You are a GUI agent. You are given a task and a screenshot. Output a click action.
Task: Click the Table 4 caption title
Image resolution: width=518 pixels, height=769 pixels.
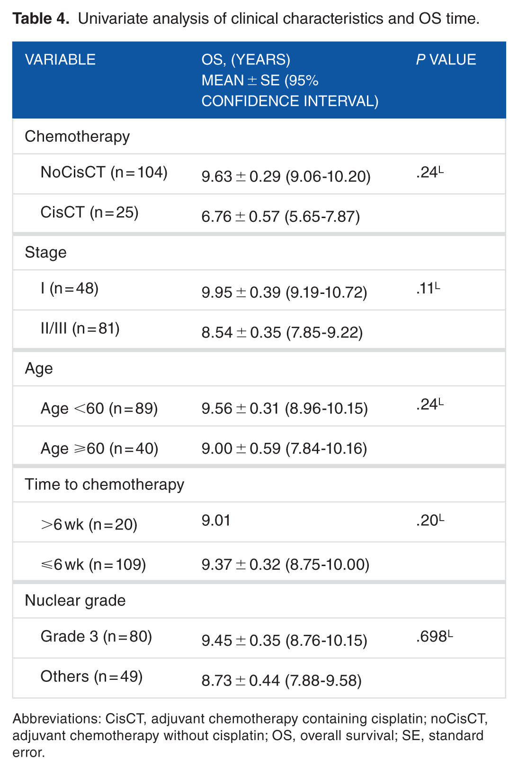[x=246, y=18]
